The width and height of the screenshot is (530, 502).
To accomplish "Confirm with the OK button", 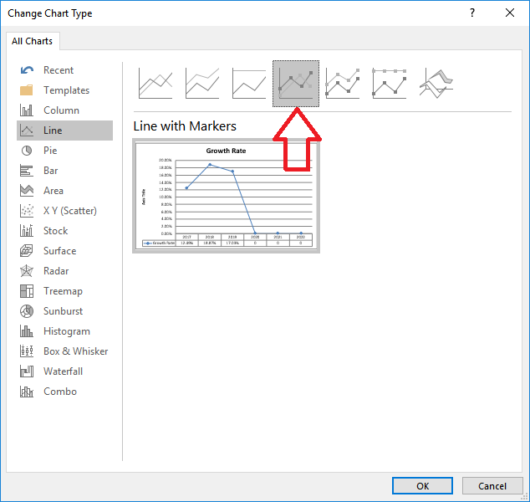I will coord(422,486).
